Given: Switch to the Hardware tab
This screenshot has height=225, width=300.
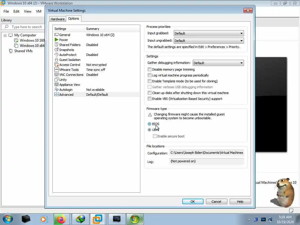Looking at the screenshot, I should tap(58, 19).
